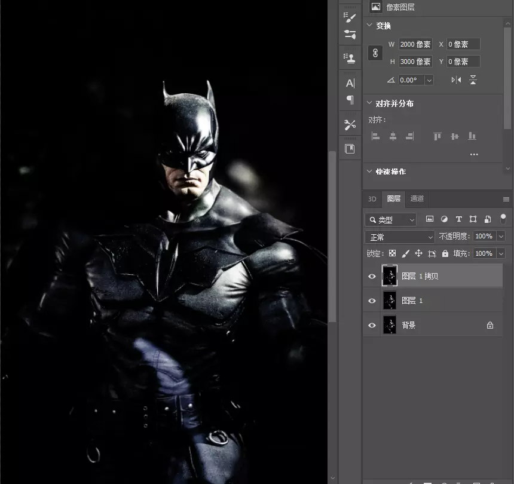The width and height of the screenshot is (514, 484).
Task: Open the Paragraph panel icon
Action: click(x=350, y=100)
